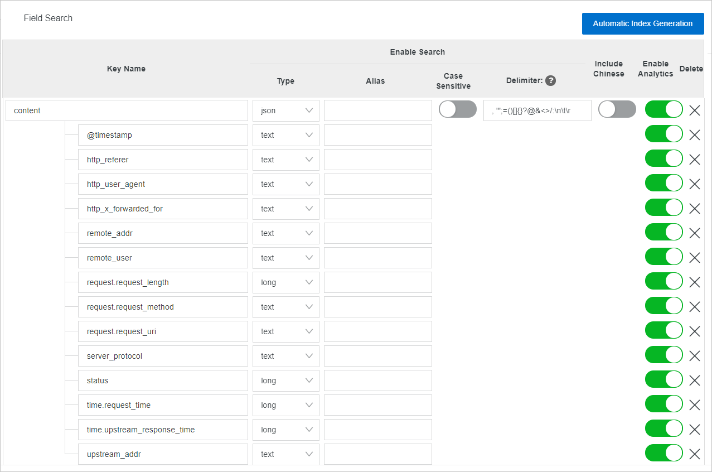Toggle Case Sensitive for content
Screen dimensions: 712x472
pyautogui.click(x=458, y=109)
